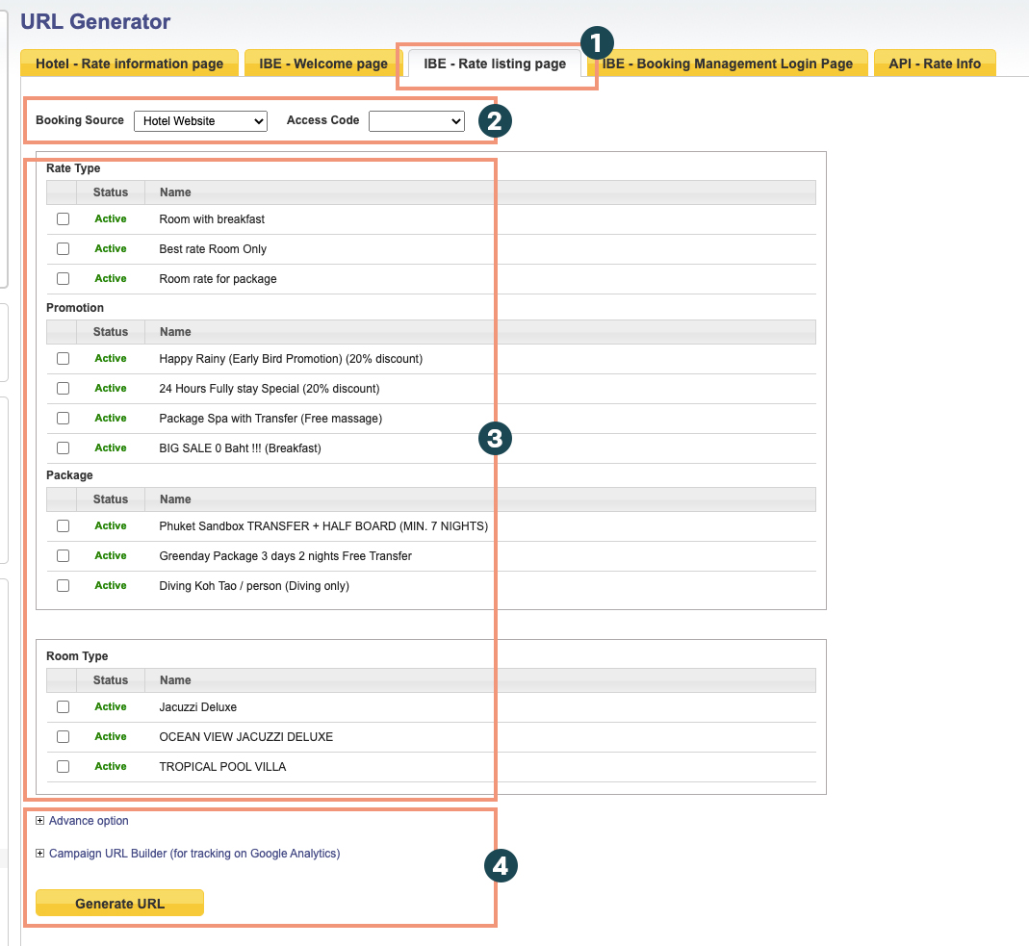Image resolution: width=1029 pixels, height=946 pixels.
Task: Open the IBE - Welcome page tab
Action: (322, 63)
